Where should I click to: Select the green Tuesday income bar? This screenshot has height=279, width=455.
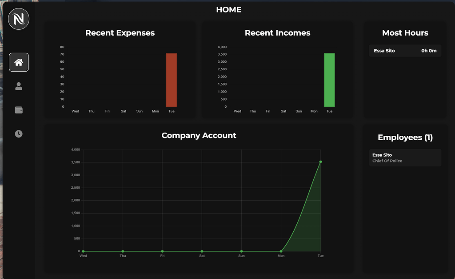(329, 80)
